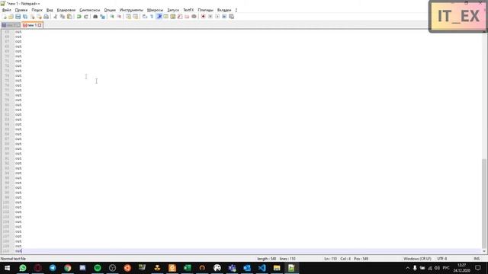
Task: Open the Поиск menu
Action: pos(37,10)
